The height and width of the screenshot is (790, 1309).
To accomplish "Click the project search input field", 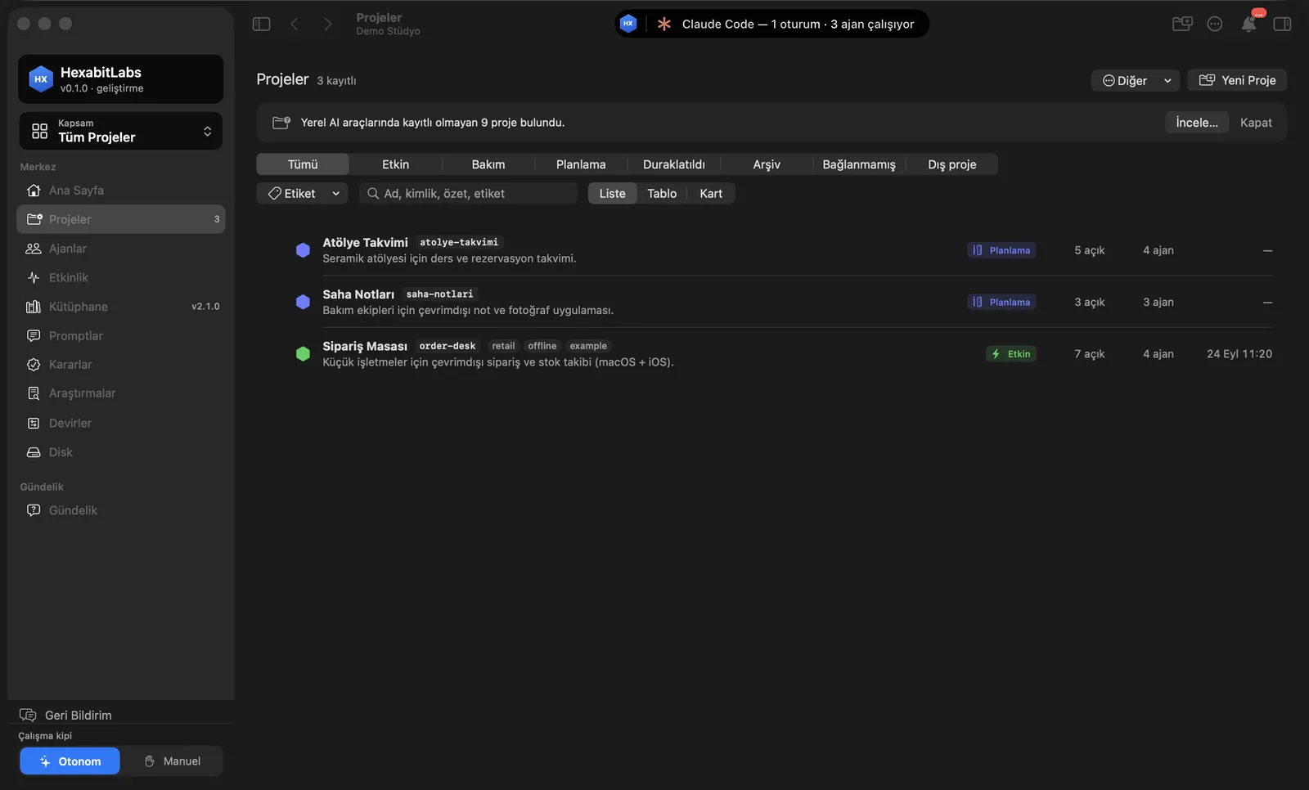I will pos(468,194).
